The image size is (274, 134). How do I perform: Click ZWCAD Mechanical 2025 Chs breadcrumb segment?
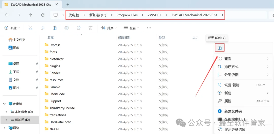194,15
